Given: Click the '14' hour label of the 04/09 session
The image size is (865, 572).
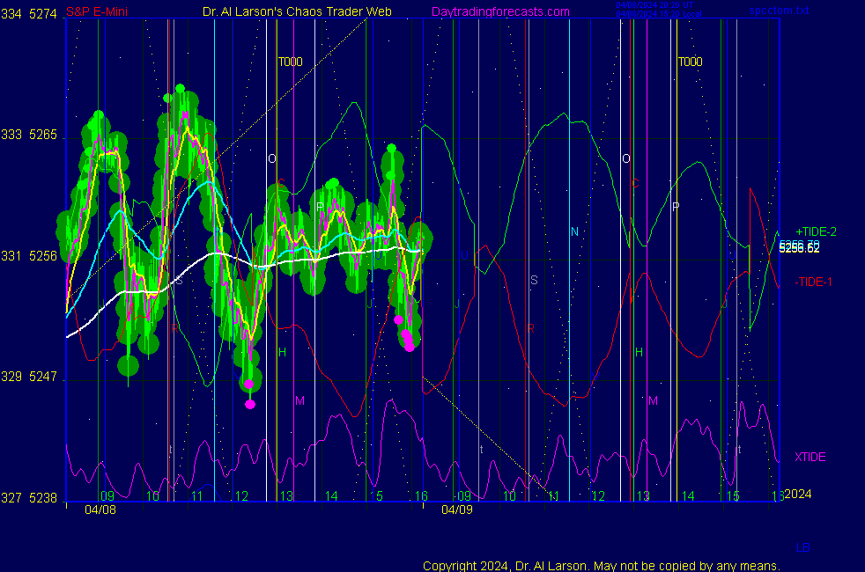Looking at the screenshot, I should (688, 496).
